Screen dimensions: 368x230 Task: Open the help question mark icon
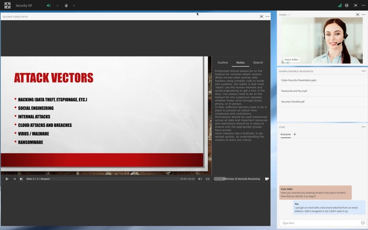point(347,5)
